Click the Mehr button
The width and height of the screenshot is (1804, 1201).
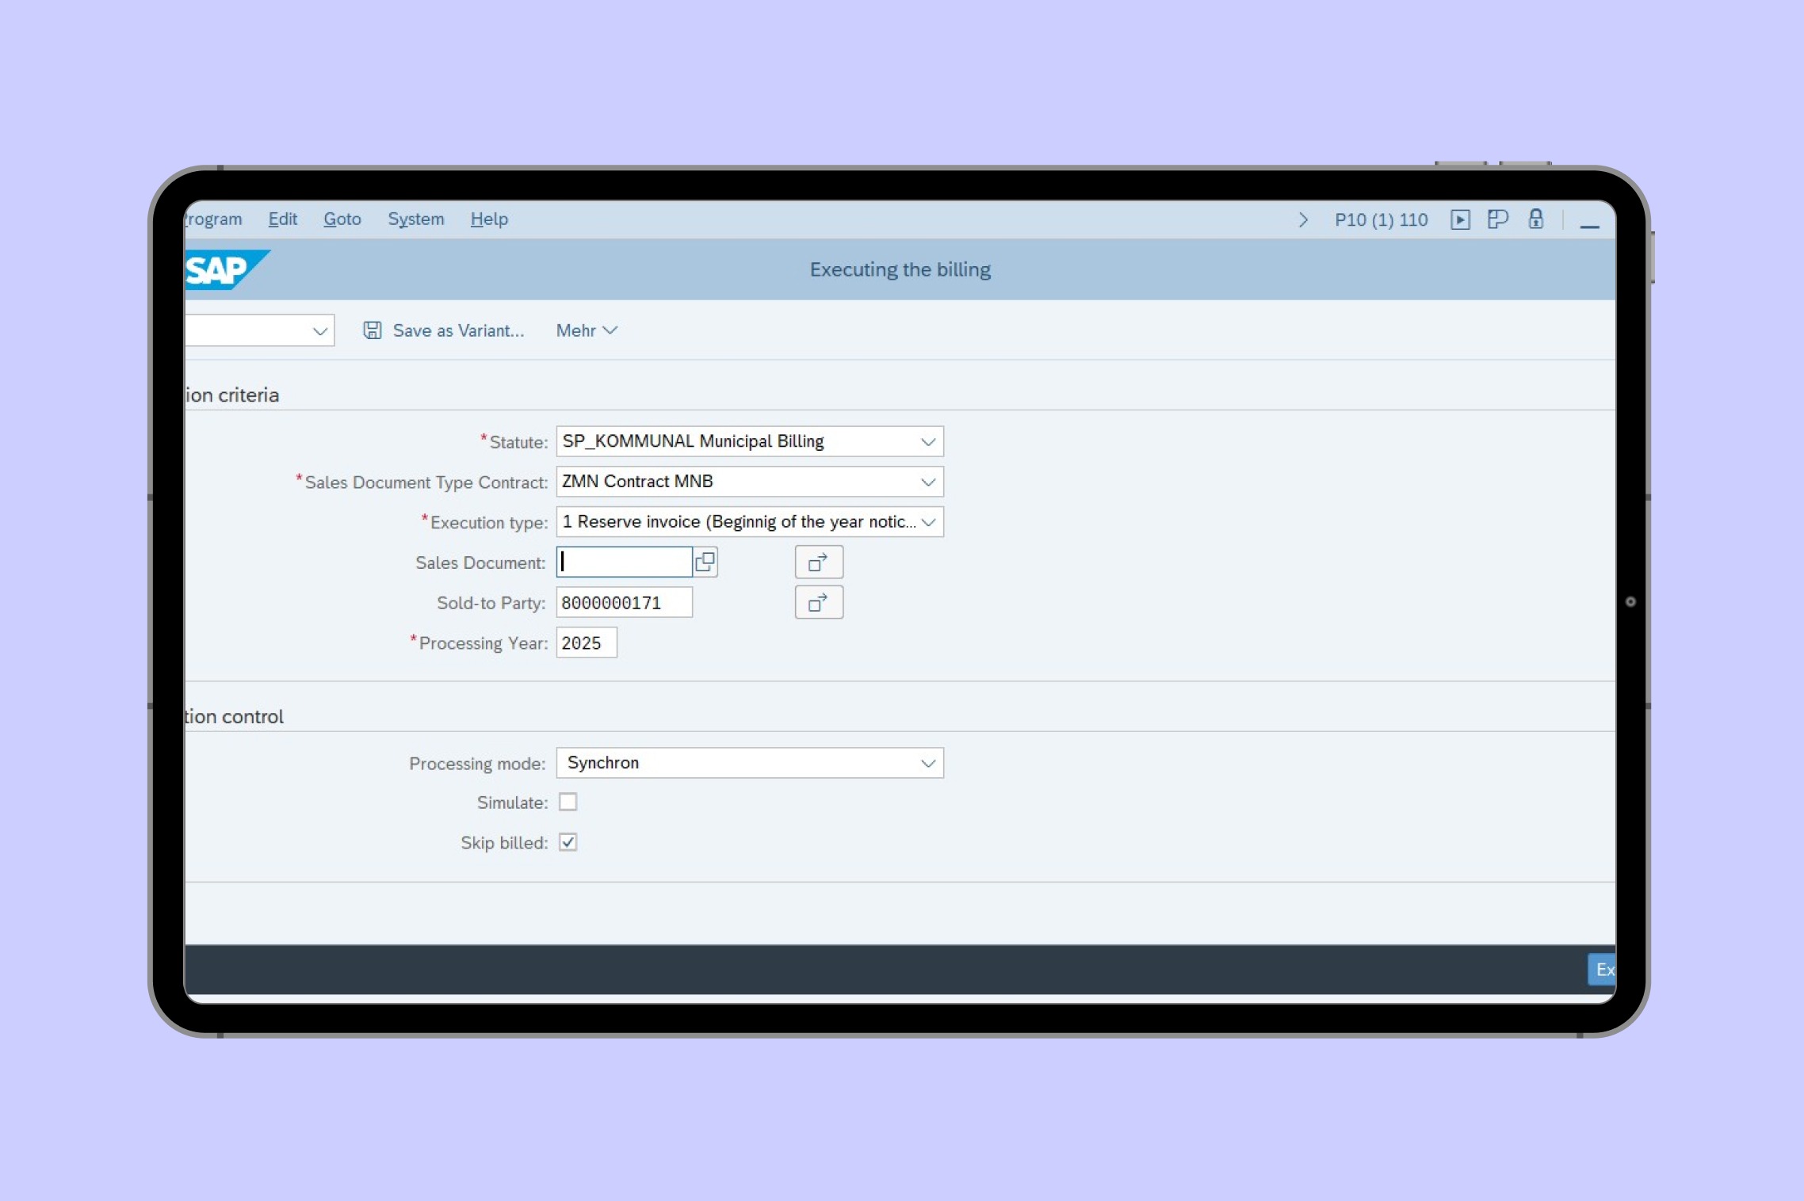586,330
